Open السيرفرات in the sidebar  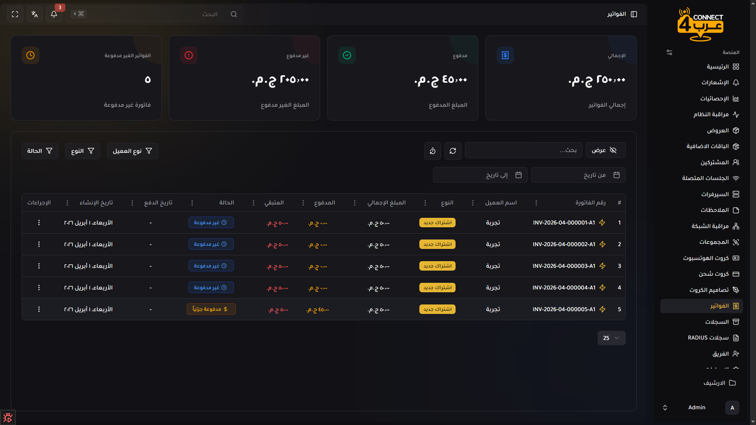point(702,194)
